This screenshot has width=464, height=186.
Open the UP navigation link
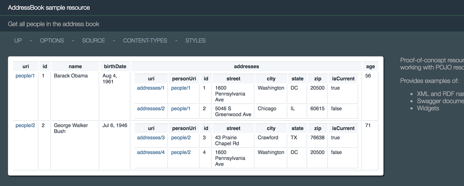(18, 41)
